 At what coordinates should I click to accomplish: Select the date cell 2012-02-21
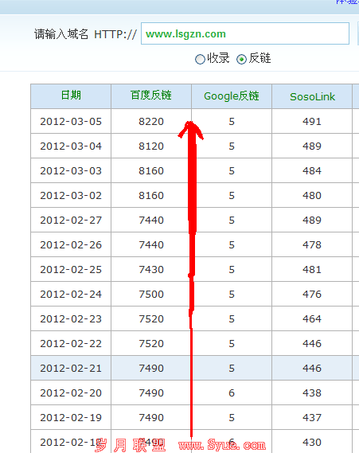71,368
